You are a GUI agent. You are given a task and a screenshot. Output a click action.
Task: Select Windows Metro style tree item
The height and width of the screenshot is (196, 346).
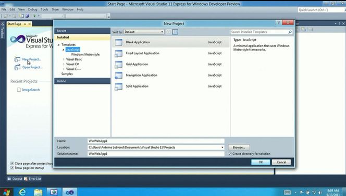pos(85,55)
